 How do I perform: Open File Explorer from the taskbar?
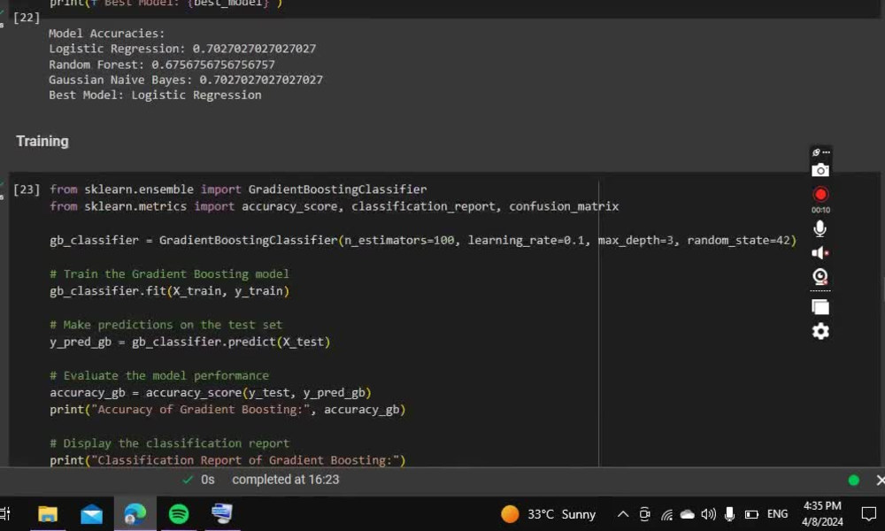(48, 514)
